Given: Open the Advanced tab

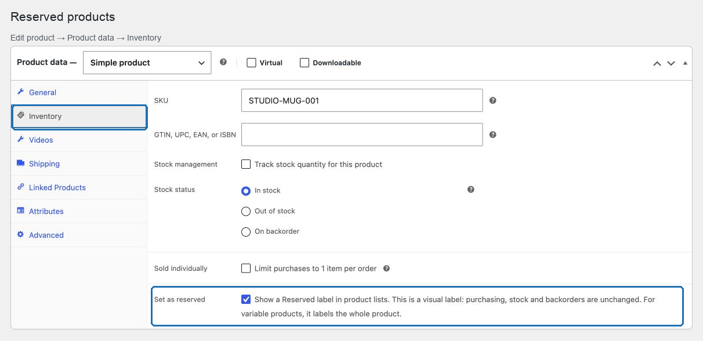Looking at the screenshot, I should click(x=79, y=235).
